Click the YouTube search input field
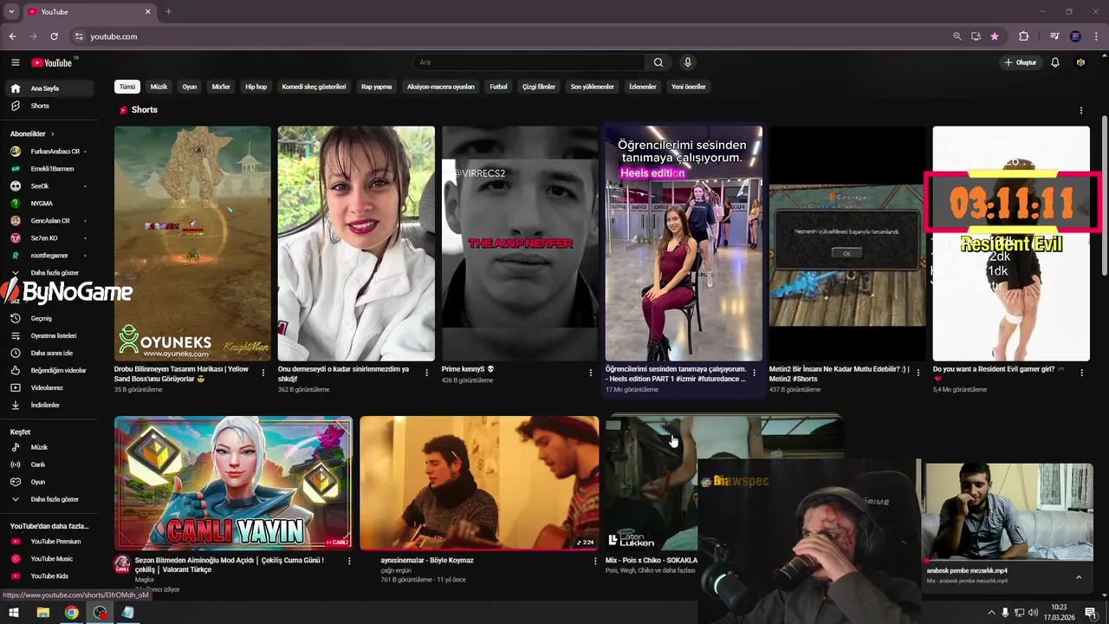 (x=529, y=62)
